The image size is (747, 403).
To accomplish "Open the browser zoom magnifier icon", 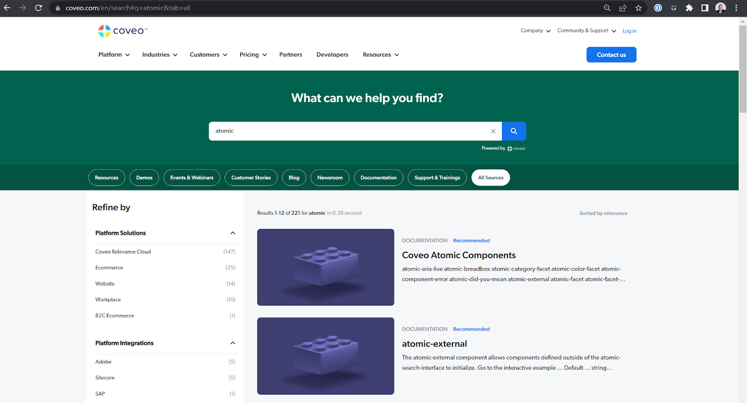I will [x=607, y=8].
